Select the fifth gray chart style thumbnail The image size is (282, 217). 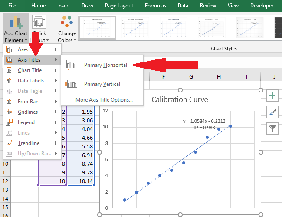point(250,28)
